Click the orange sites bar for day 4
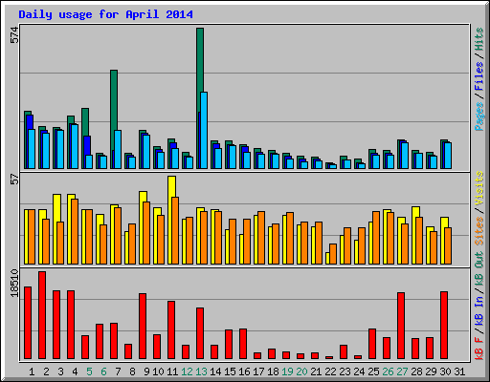Image resolution: width=490 pixels, height=382 pixels. coord(75,231)
